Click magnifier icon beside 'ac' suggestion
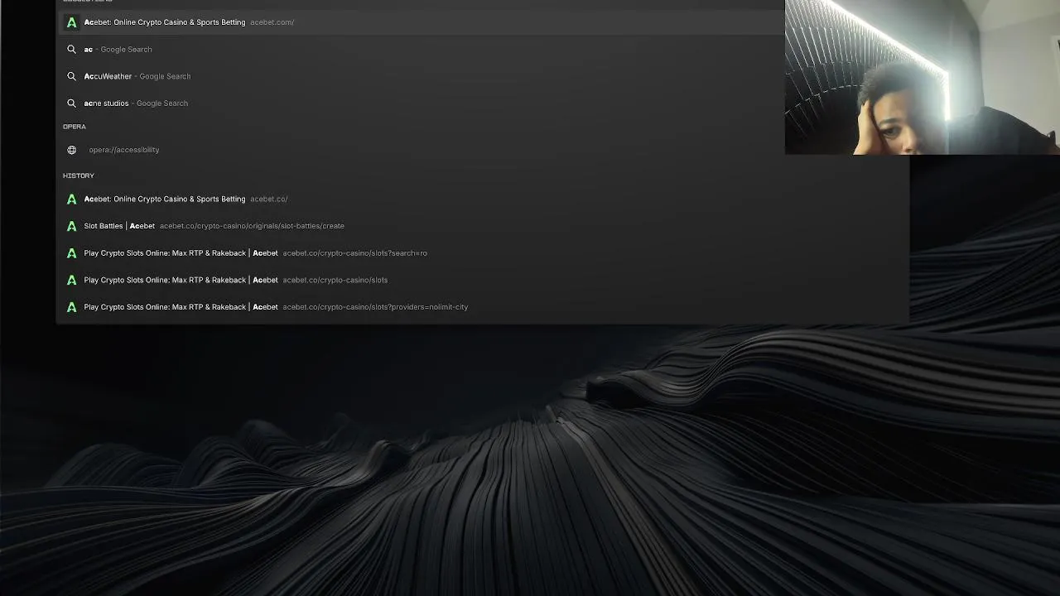This screenshot has width=1060, height=596. coord(71,49)
